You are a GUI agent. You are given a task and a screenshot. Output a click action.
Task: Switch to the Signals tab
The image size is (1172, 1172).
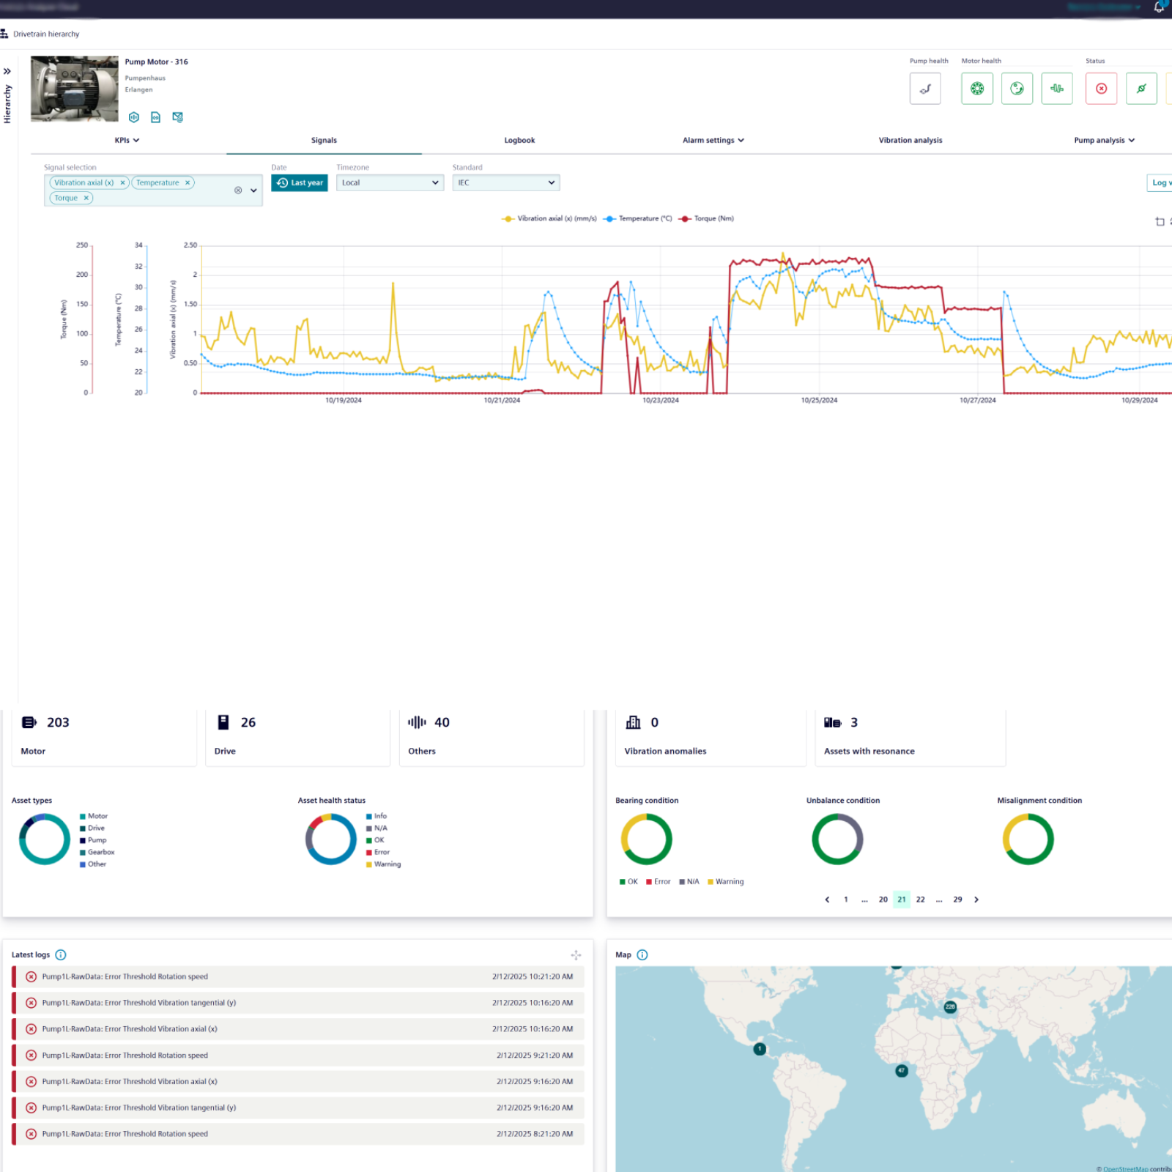[324, 140]
